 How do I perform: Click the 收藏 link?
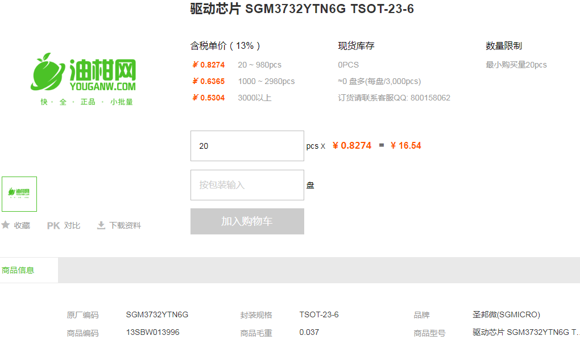[22, 225]
